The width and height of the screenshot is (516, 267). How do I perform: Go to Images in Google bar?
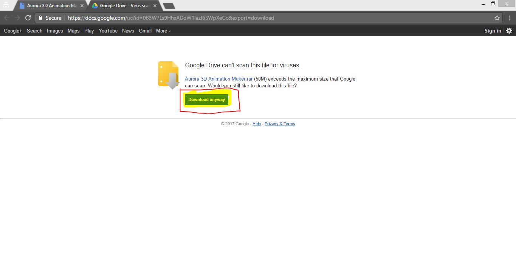(x=55, y=31)
